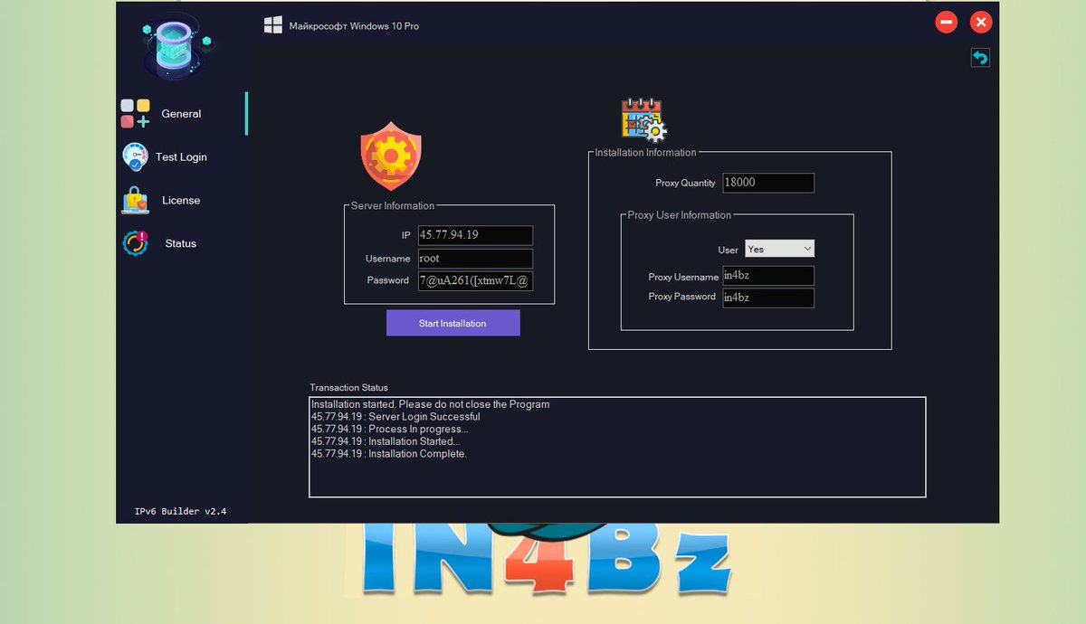Click the 'Process In progress...' log line

coord(390,430)
